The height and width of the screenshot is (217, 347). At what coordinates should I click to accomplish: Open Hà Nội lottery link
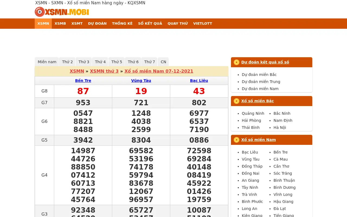[280, 127]
